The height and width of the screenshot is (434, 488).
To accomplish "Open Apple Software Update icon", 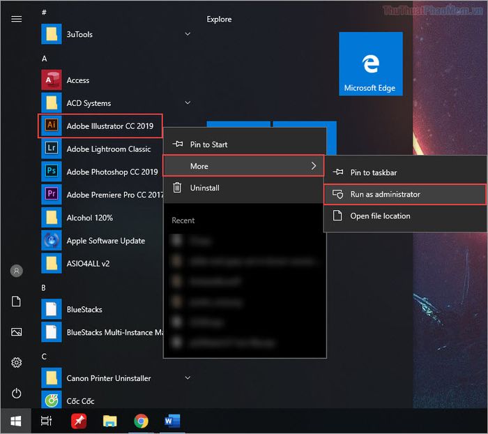I will (52, 240).
